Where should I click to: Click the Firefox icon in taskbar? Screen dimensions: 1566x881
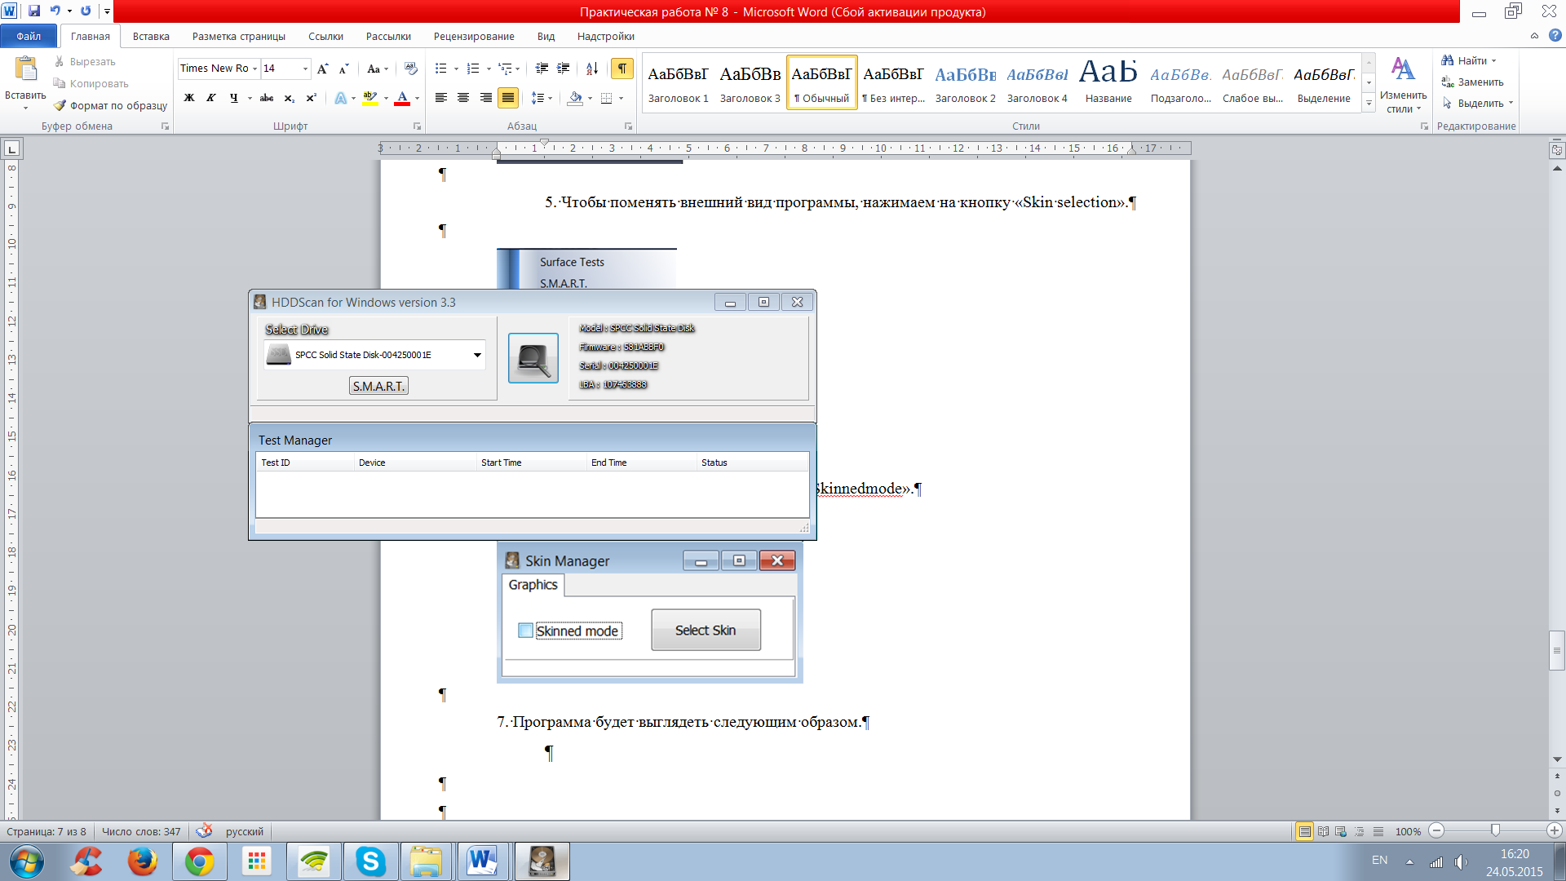142,861
